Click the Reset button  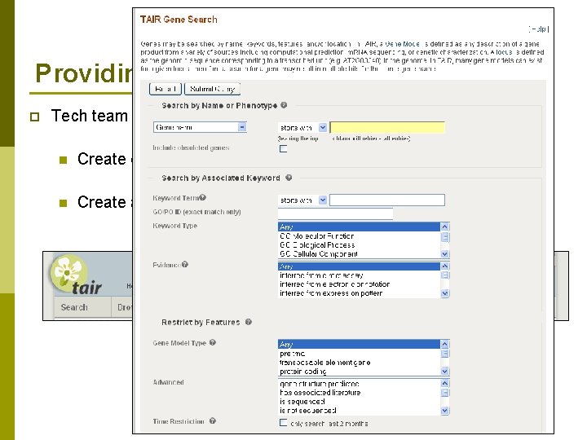pyautogui.click(x=165, y=89)
